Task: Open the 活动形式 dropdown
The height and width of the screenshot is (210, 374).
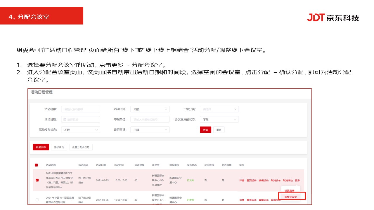Action: click(150, 109)
